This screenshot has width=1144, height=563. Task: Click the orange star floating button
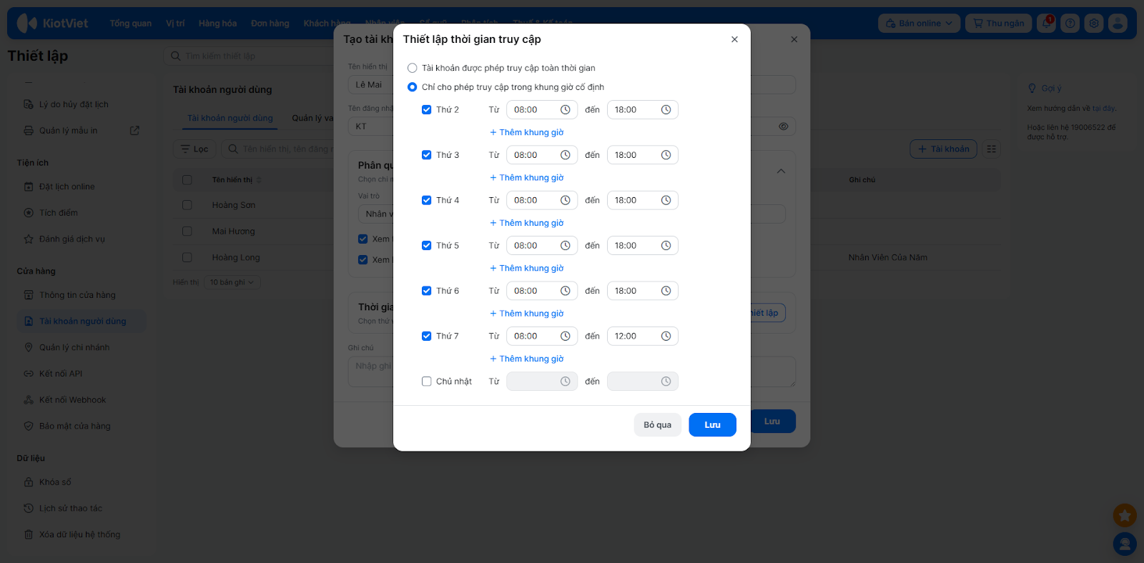1125,515
